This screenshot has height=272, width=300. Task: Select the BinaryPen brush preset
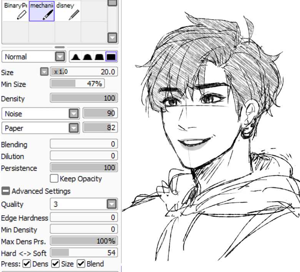[15, 11]
